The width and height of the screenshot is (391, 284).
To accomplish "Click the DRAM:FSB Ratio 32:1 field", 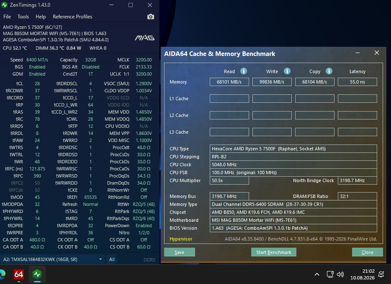I will coord(358,196).
